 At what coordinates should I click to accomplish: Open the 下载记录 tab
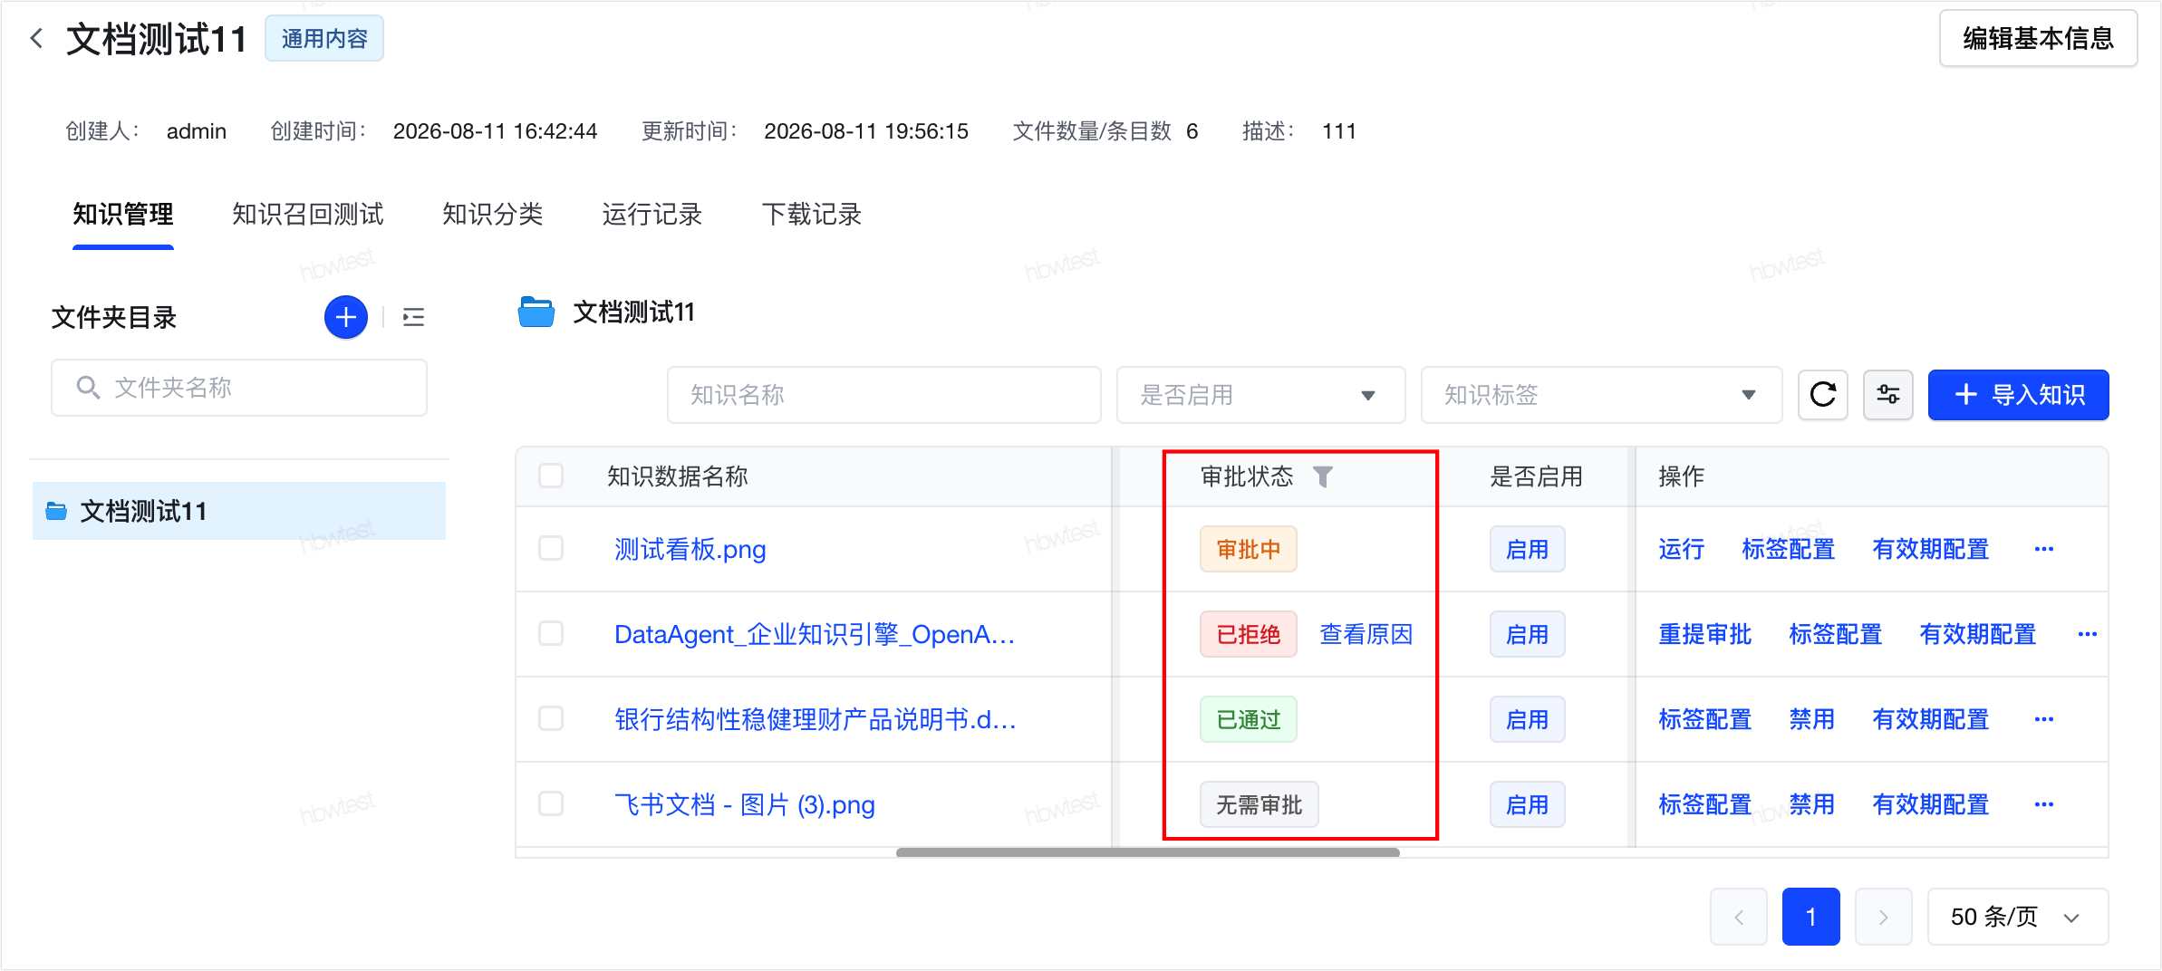tap(812, 215)
